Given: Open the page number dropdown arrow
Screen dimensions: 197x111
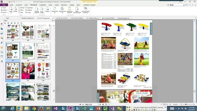Looking at the screenshot, I should coord(98,105).
